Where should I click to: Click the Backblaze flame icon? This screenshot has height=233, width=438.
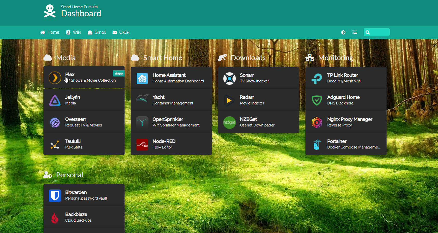click(55, 217)
